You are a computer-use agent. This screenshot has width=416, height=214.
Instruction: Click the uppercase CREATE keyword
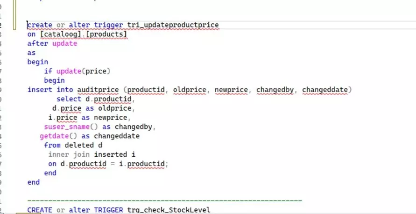[40, 210]
